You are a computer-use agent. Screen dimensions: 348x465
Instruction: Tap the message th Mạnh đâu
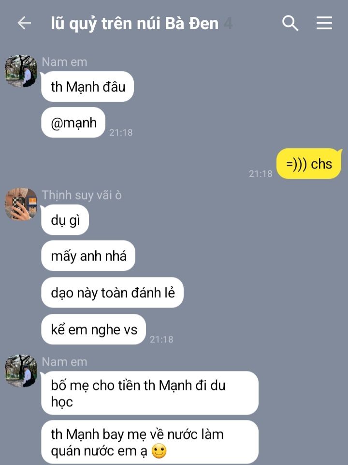click(x=87, y=87)
